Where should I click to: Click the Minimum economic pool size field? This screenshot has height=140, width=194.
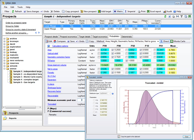(x=82, y=100)
